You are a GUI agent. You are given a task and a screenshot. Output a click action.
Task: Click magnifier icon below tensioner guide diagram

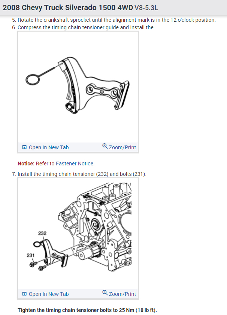(105, 146)
